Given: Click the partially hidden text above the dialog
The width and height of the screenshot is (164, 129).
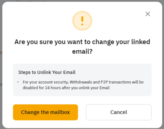Looking at the screenshot, I should pyautogui.click(x=31, y=1).
